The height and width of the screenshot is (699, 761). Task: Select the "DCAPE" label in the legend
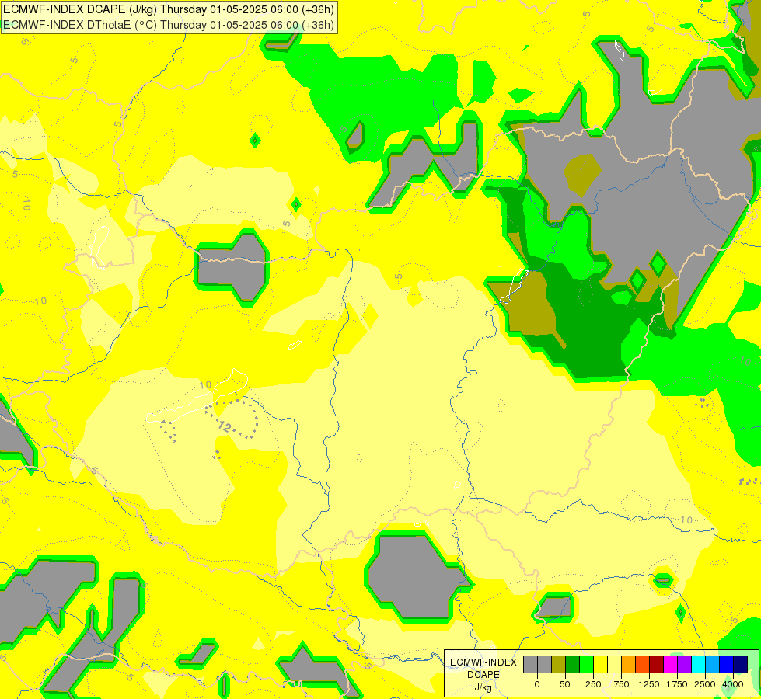tap(483, 675)
